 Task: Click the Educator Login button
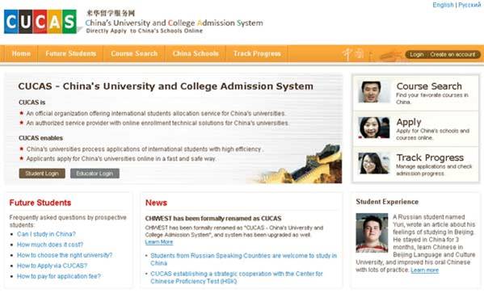(x=95, y=174)
